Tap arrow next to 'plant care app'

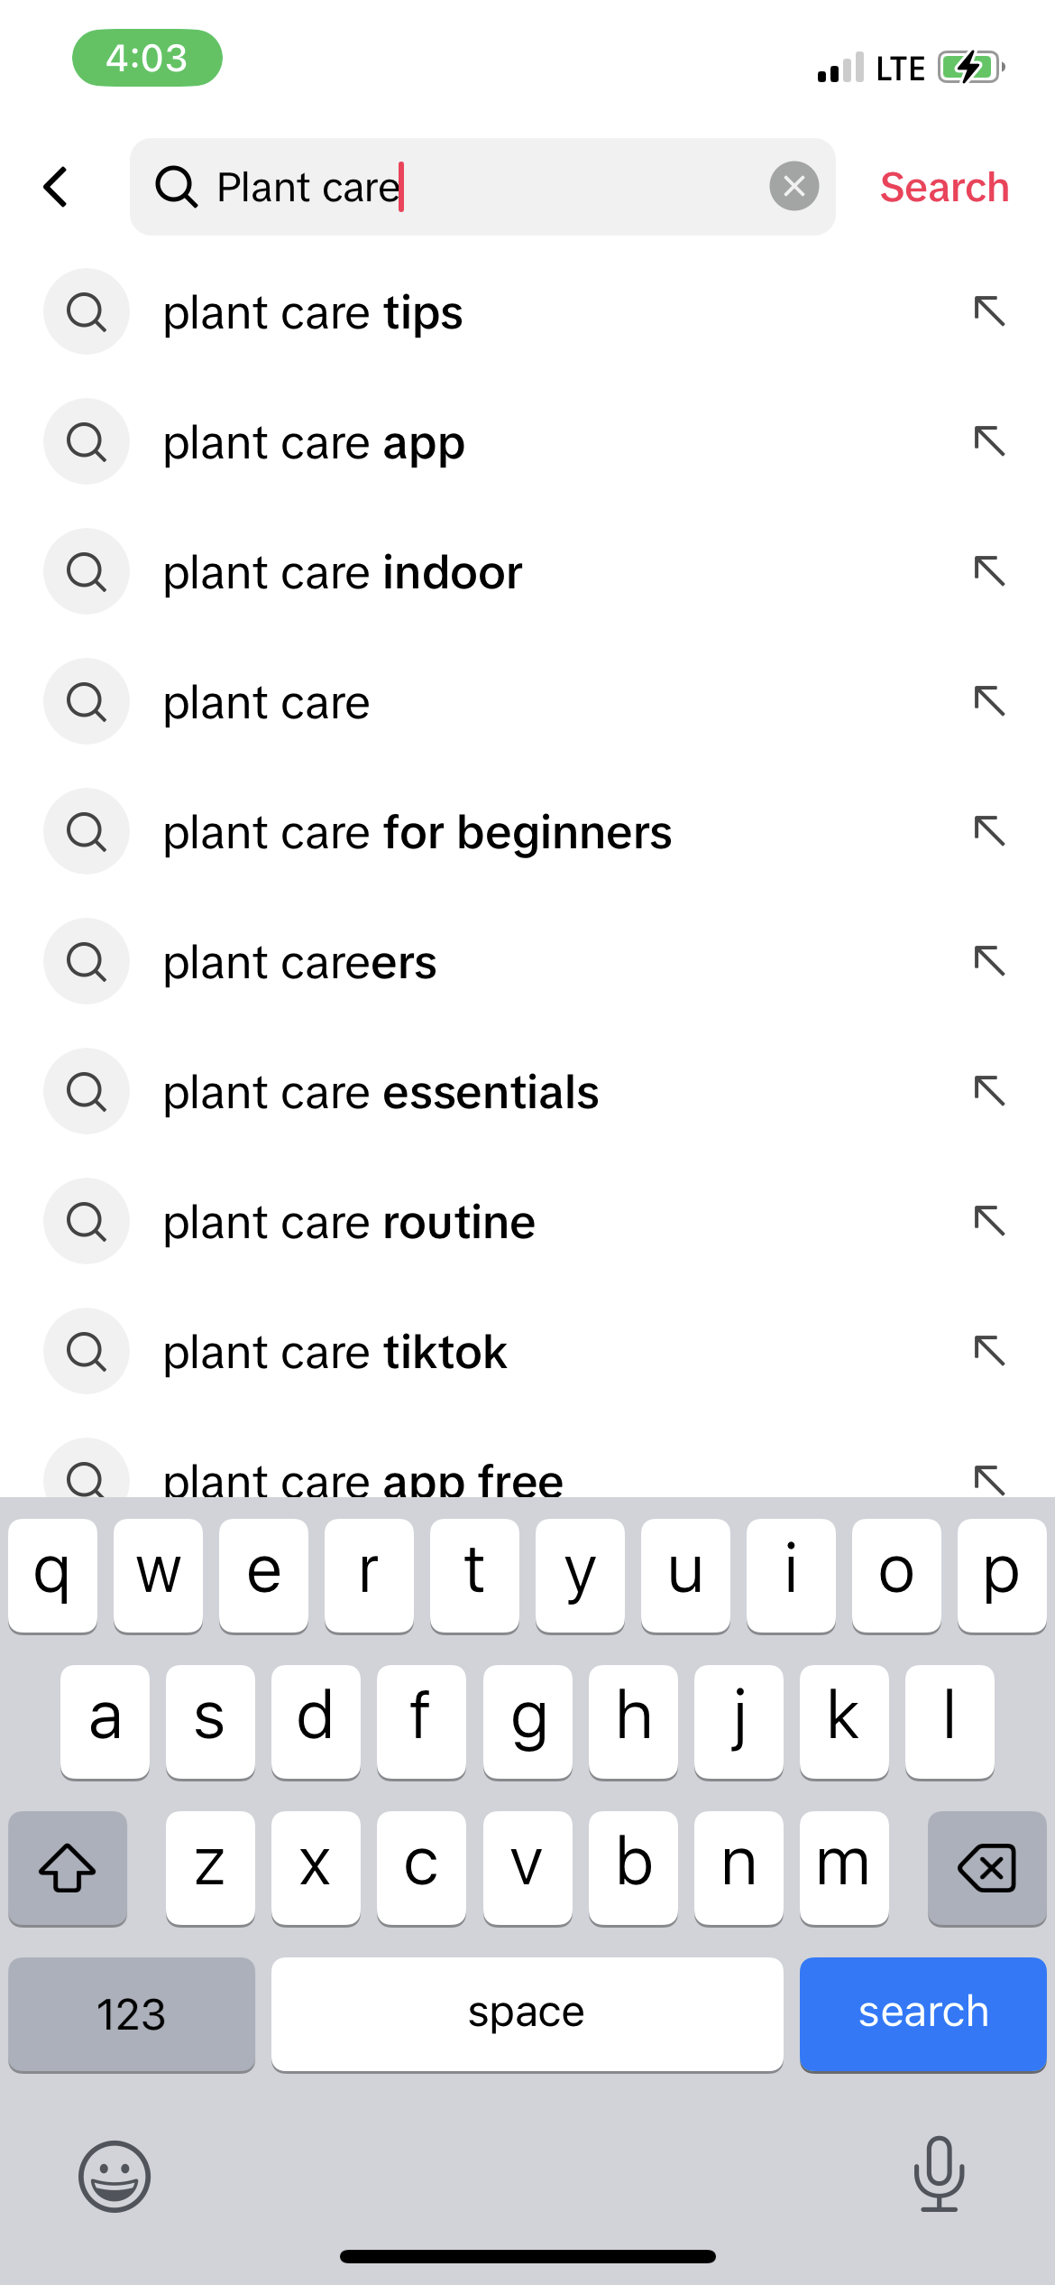(x=989, y=441)
